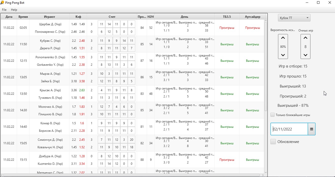Click the date input field 02/11/2022
Viewport: 335px width, 177px height.
(x=289, y=129)
